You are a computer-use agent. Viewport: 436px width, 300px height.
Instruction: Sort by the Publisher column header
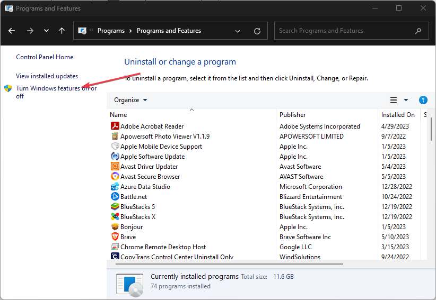tap(327, 115)
